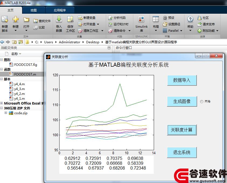This screenshot has height=183, width=227.
Task: Switch to the 应用程序 (Apps) tab
Action: [x=60, y=10]
